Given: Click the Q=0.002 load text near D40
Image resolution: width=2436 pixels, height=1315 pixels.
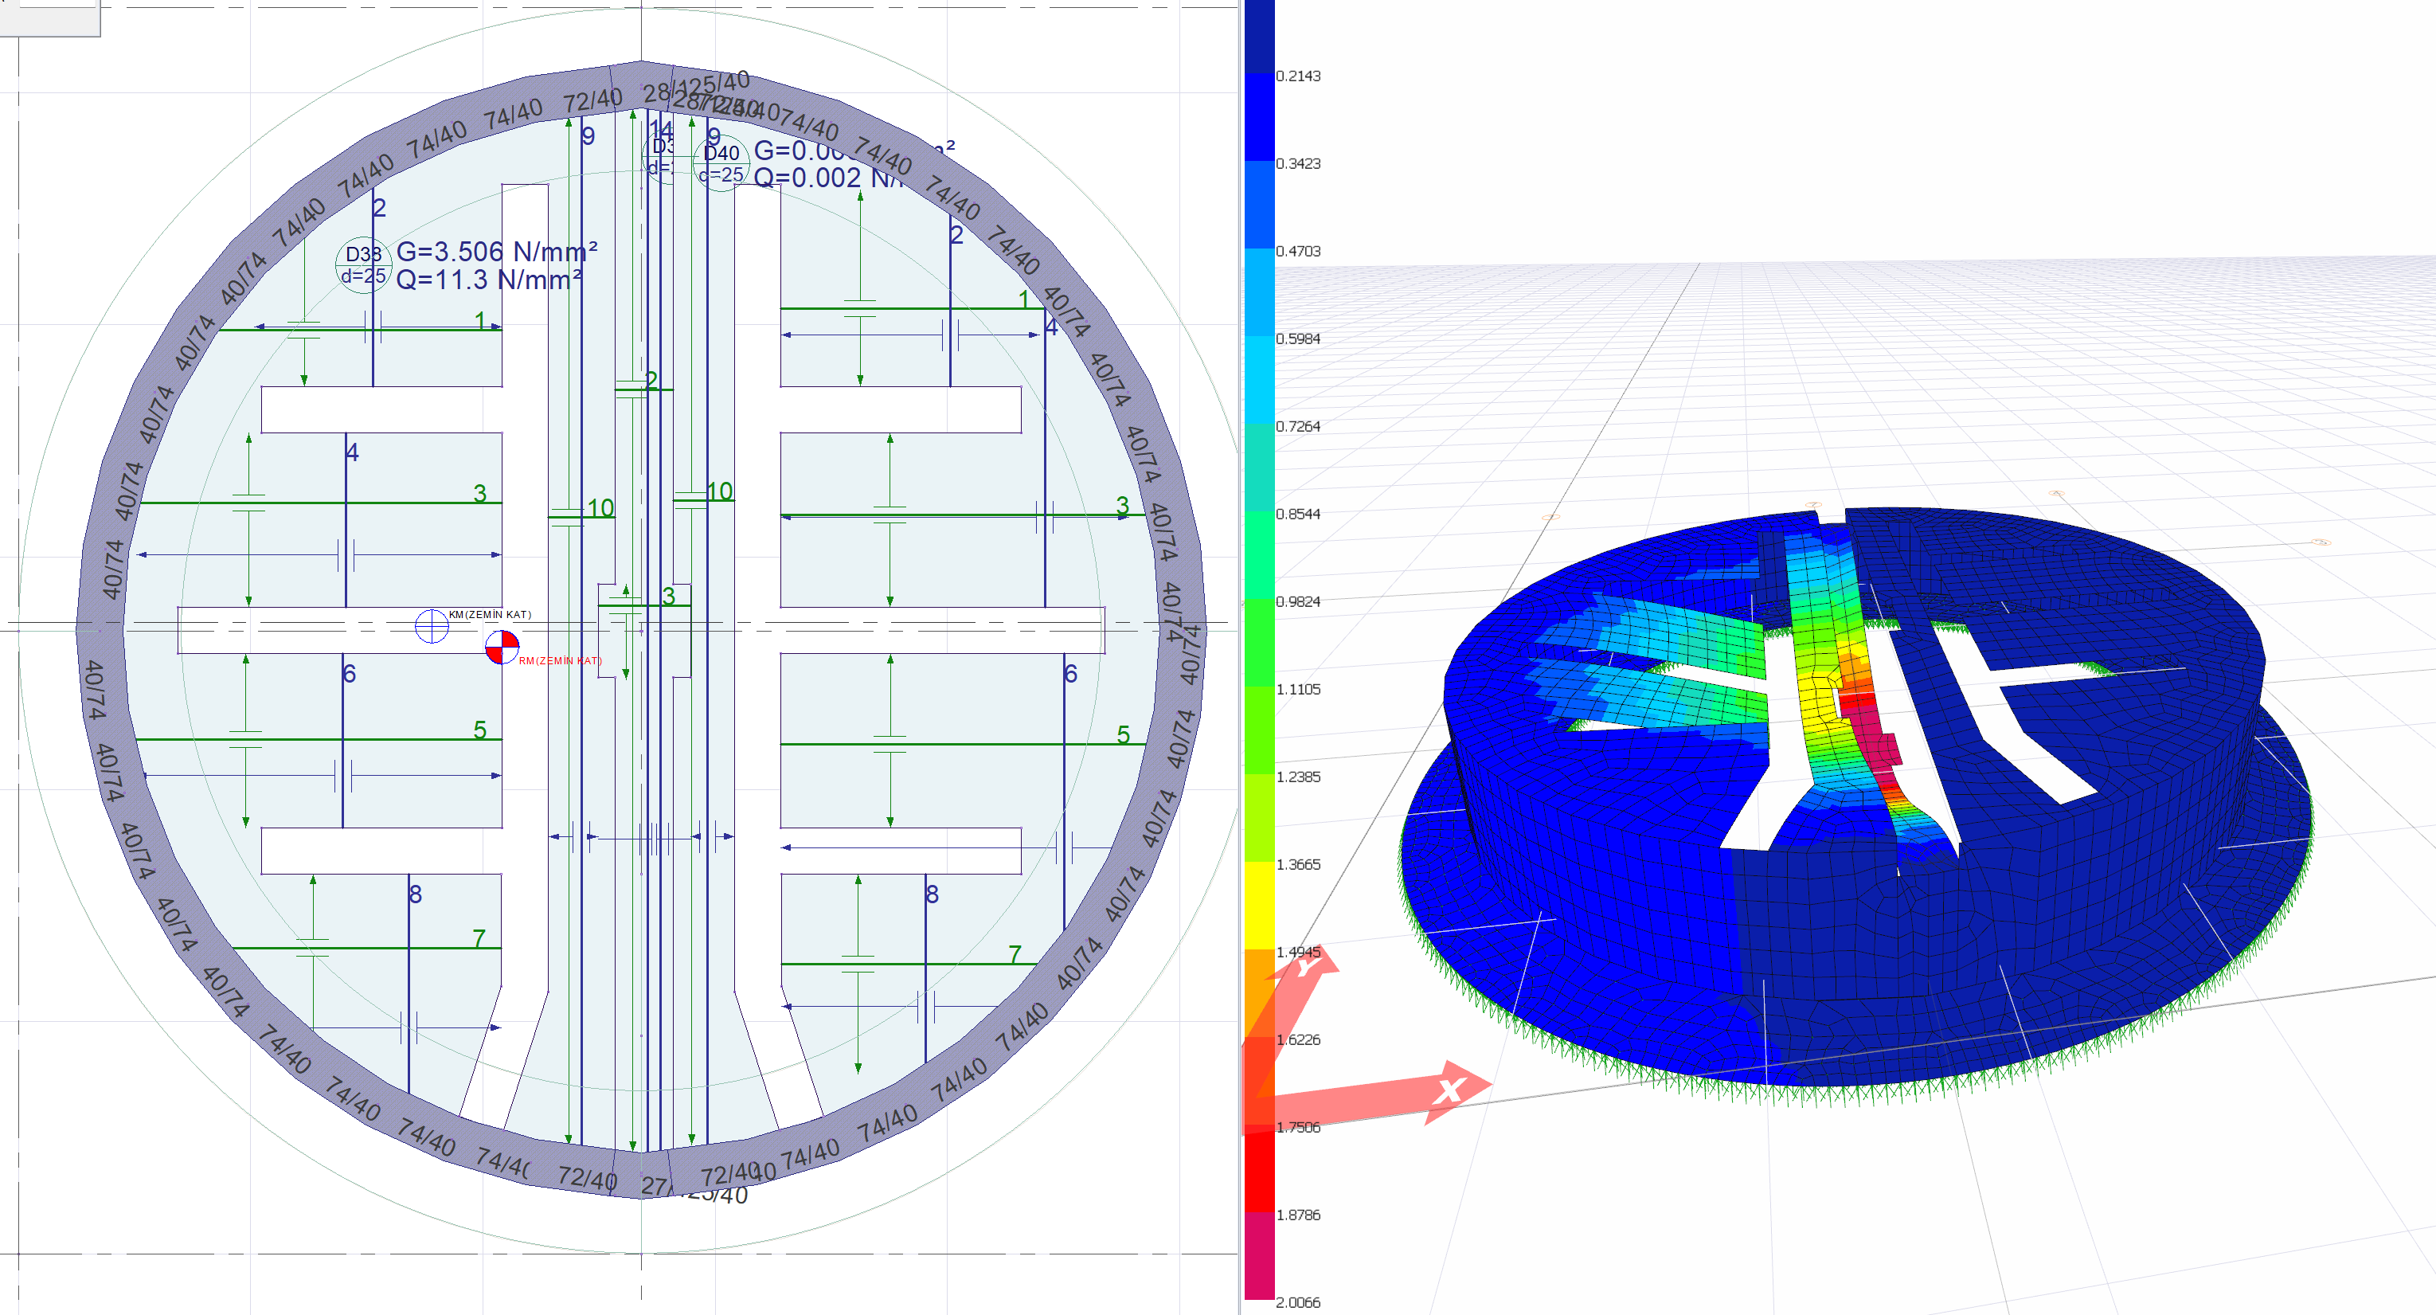Looking at the screenshot, I should click(x=807, y=178).
